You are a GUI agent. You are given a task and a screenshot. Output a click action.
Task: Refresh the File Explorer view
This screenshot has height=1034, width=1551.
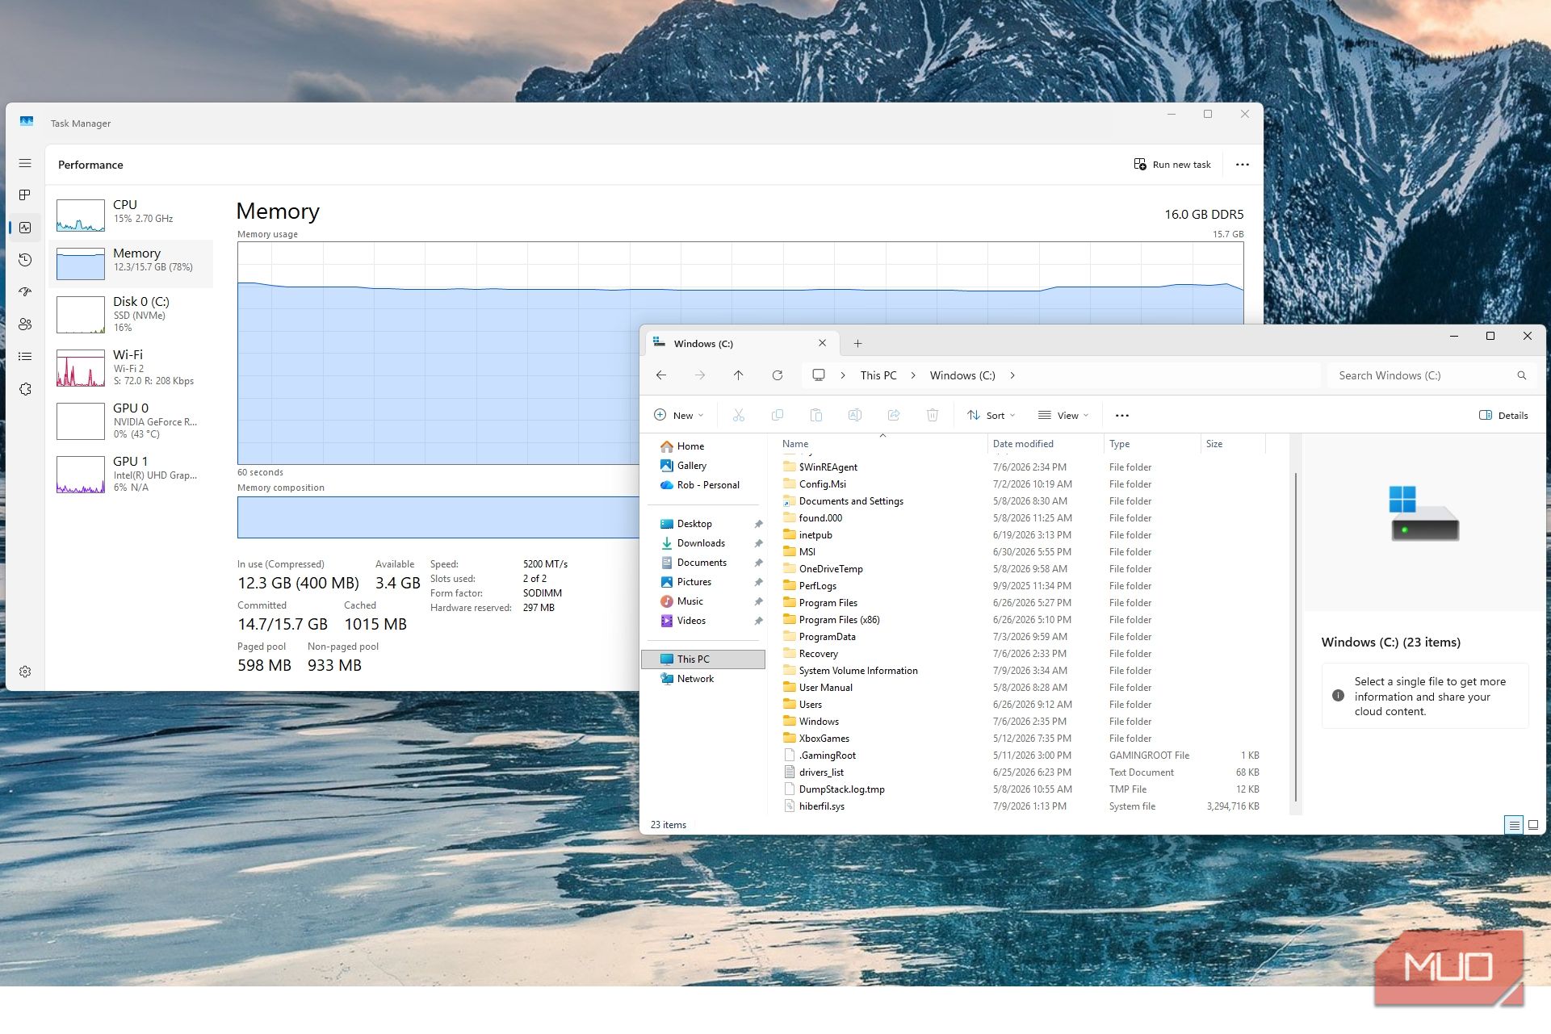coord(777,375)
